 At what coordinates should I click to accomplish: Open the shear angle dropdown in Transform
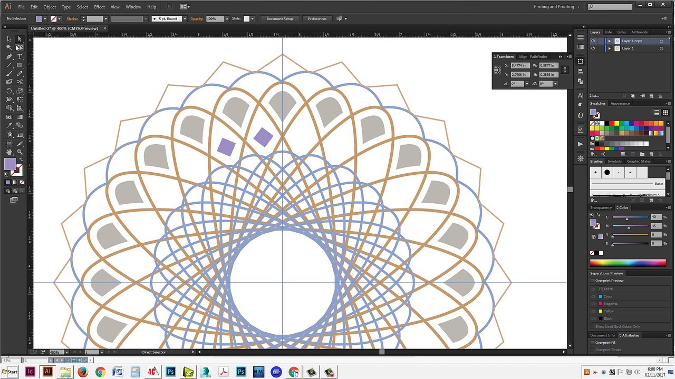coord(555,84)
